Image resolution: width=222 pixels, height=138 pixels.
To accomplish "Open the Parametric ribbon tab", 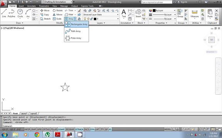I will coord(44,6).
